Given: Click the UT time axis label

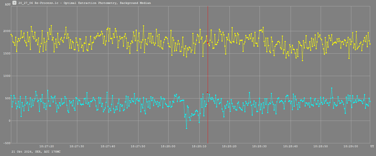Looking at the screenshot, I should click(x=372, y=146).
